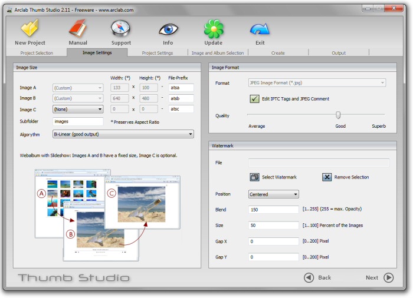Expand the Image C size dropdown
The width and height of the screenshot is (413, 298).
coord(78,109)
